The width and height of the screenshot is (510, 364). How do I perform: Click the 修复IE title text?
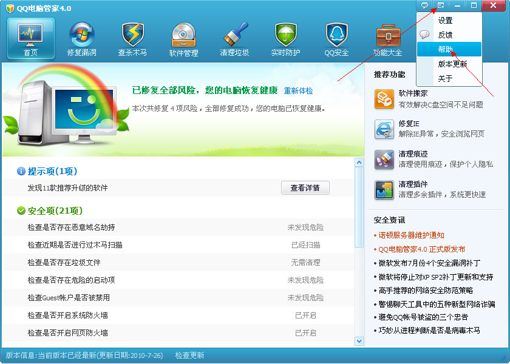tap(409, 124)
